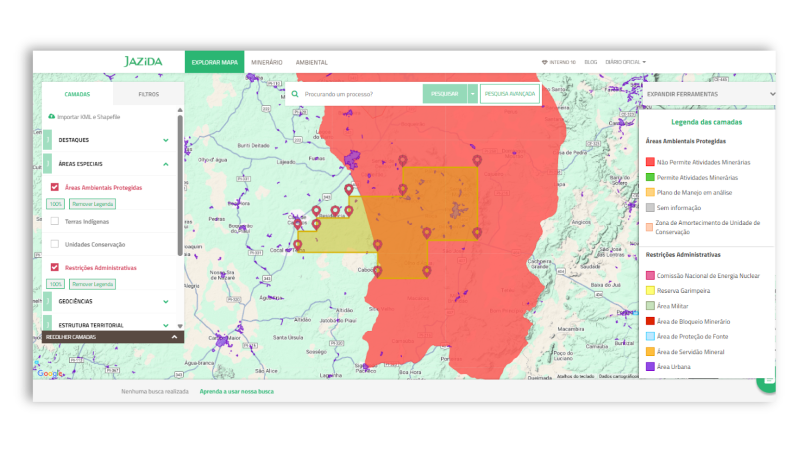The height and width of the screenshot is (449, 798).
Task: Enable the Terras Indígenas checkbox
Action: pos(55,221)
